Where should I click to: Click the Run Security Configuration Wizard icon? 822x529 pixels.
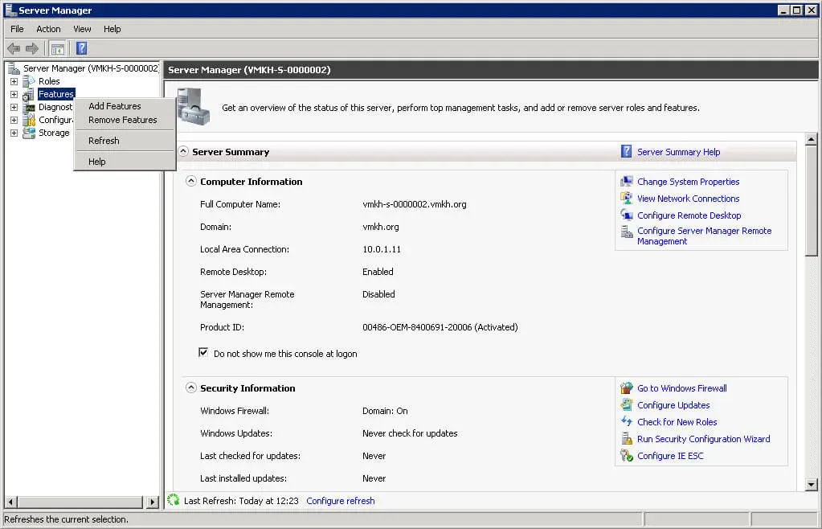click(x=627, y=438)
